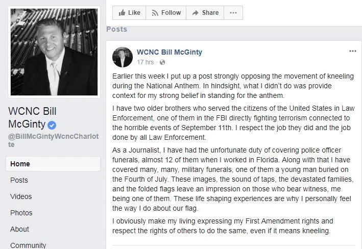Open WCNC Bill McGinty post author link
Viewport: 362px width, 249px height.
pos(169,52)
